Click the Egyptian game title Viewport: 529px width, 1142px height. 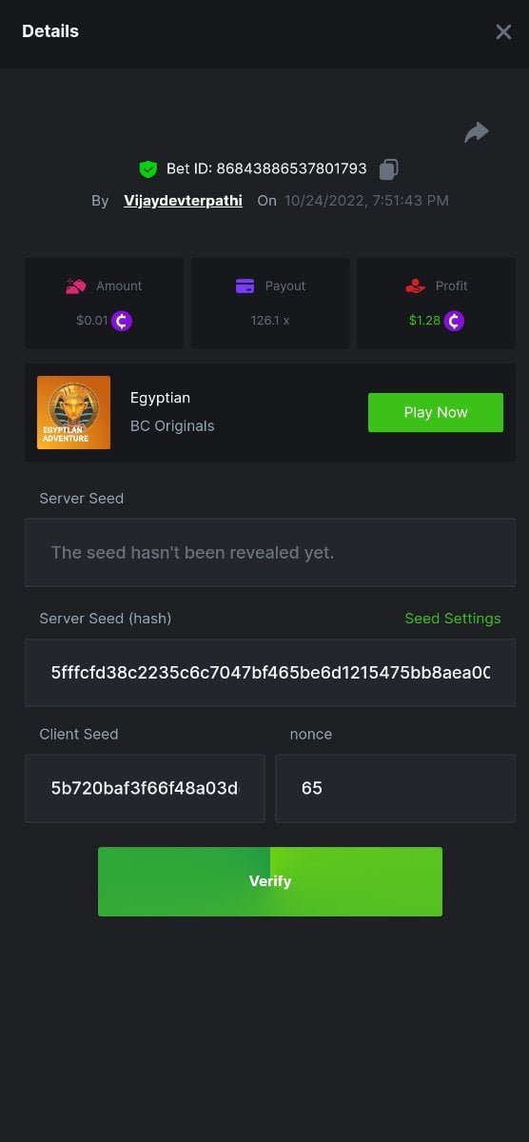click(x=161, y=398)
